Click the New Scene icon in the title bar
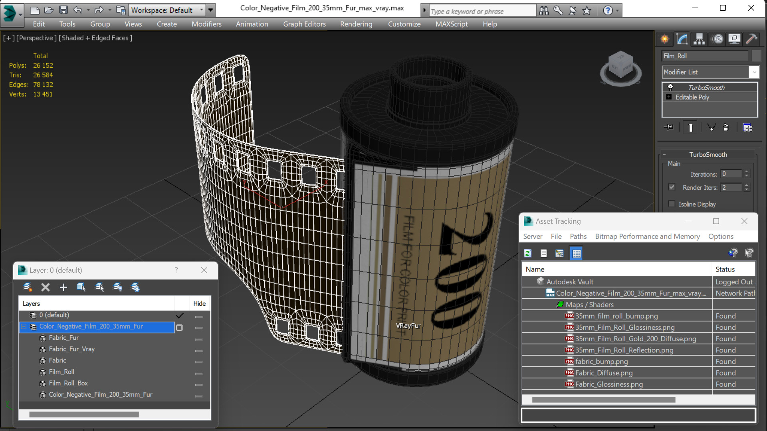The height and width of the screenshot is (431, 767). pyautogui.click(x=35, y=10)
